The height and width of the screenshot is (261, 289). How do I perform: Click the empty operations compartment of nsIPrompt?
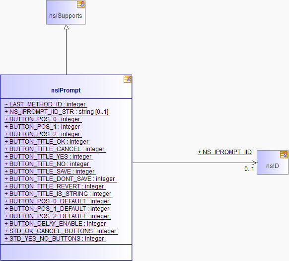(x=66, y=253)
